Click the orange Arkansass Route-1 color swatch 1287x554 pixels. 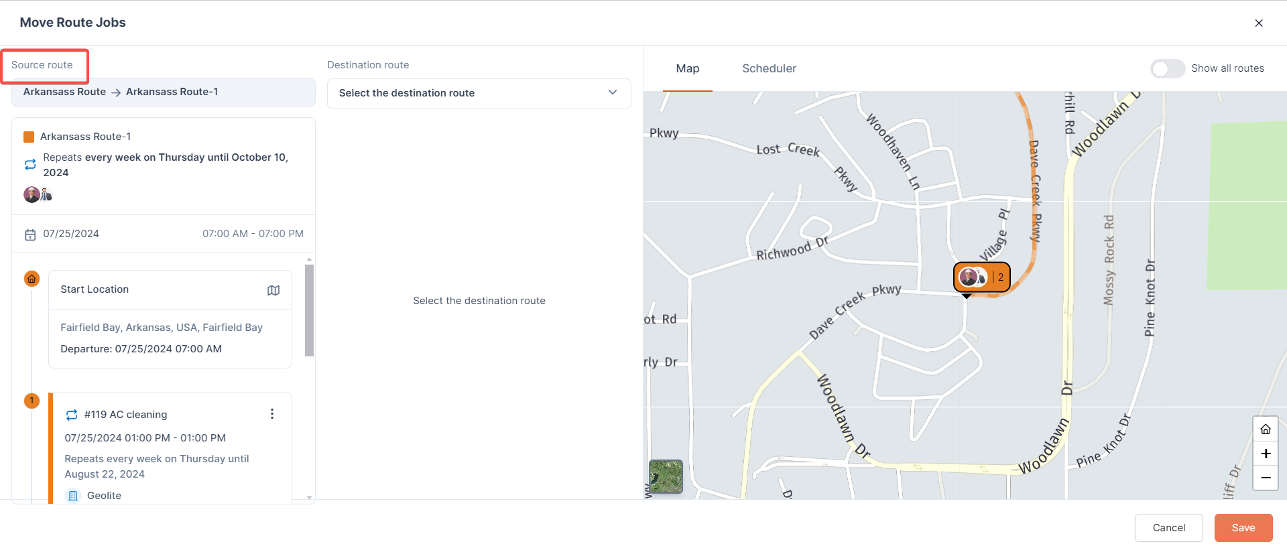pos(29,137)
